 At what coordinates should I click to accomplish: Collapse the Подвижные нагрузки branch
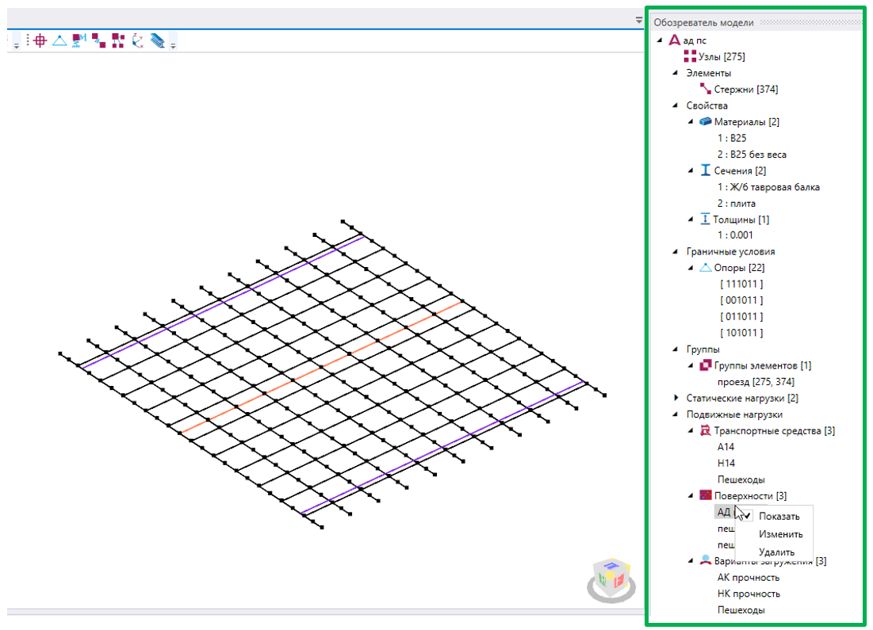(676, 414)
